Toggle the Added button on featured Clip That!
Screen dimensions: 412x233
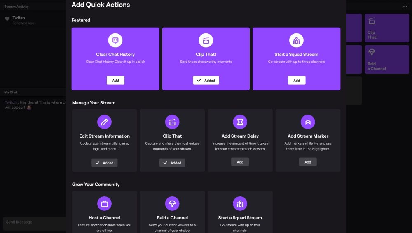tap(206, 81)
